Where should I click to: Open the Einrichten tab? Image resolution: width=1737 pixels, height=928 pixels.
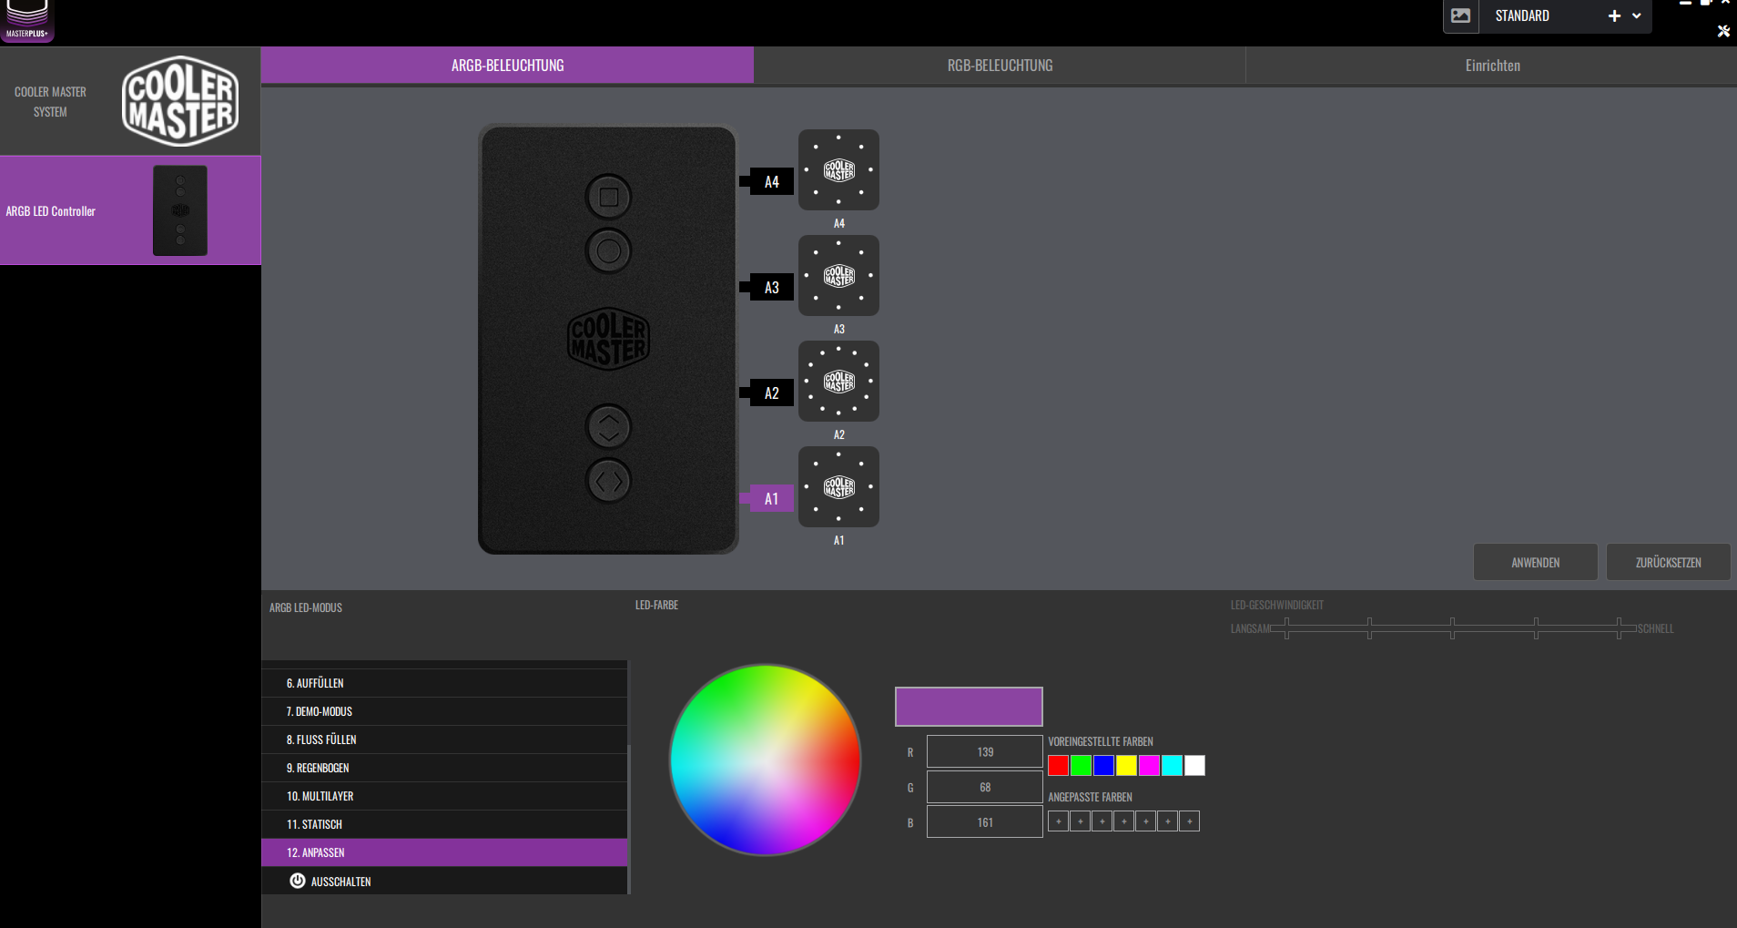point(1491,65)
